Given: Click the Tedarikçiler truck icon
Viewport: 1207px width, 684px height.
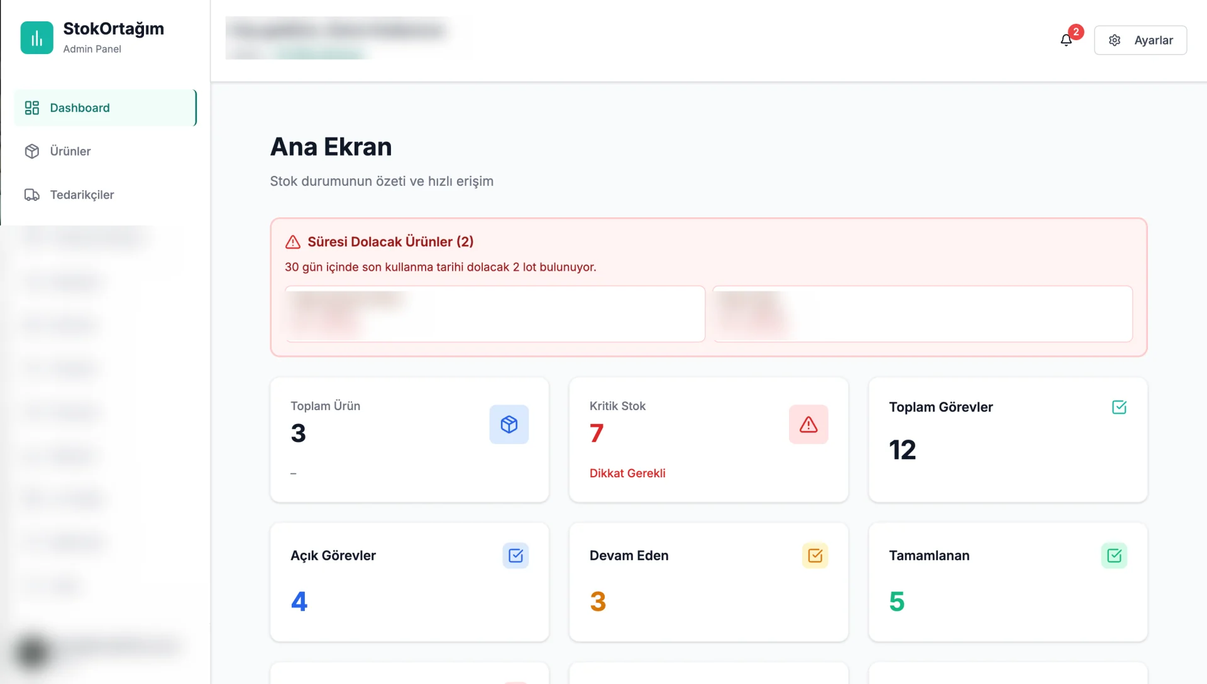Looking at the screenshot, I should (32, 195).
